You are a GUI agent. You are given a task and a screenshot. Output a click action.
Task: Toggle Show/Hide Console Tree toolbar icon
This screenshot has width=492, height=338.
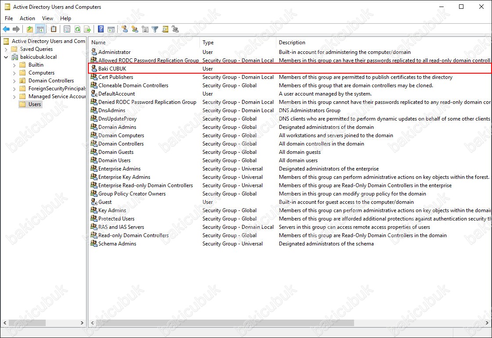click(x=40, y=29)
